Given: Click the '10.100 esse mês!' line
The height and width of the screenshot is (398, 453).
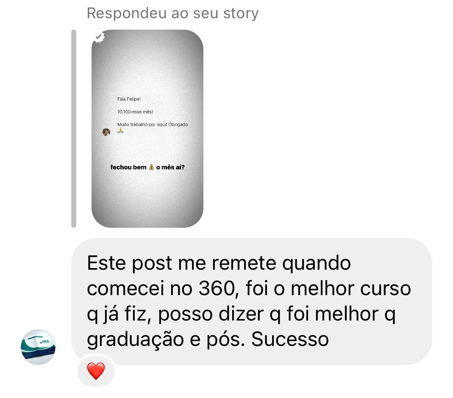Looking at the screenshot, I should tap(135, 112).
